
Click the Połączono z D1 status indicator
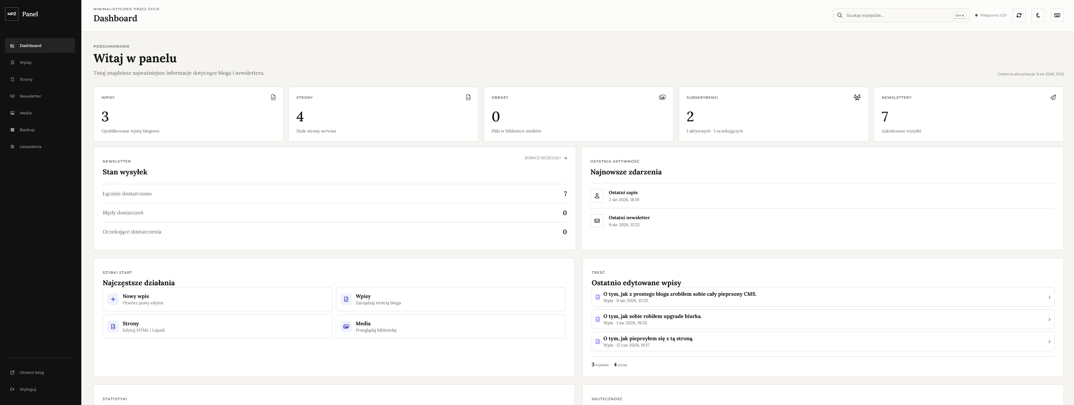click(991, 16)
